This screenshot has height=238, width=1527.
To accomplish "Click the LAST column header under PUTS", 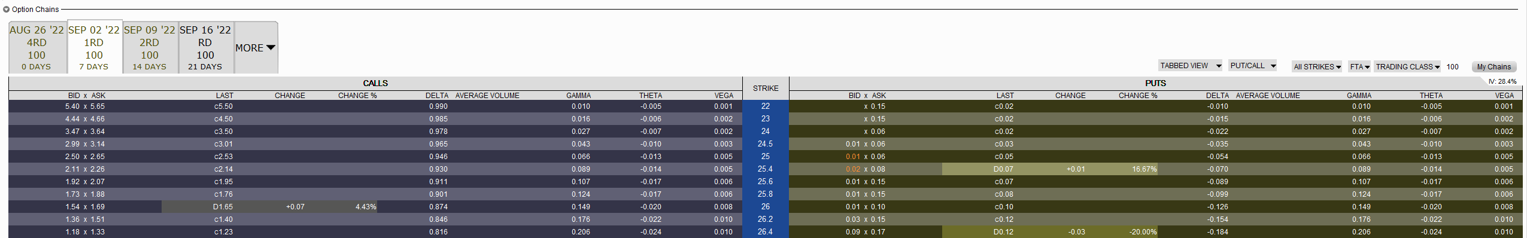I will pos(1005,96).
